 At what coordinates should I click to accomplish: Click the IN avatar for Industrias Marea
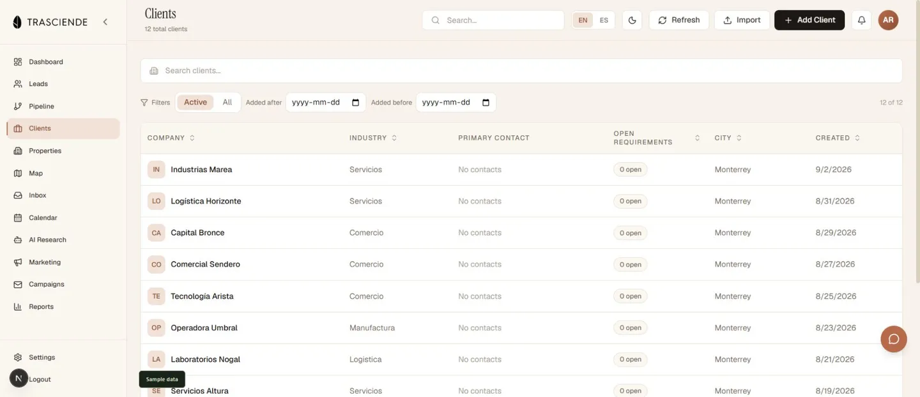pyautogui.click(x=156, y=170)
